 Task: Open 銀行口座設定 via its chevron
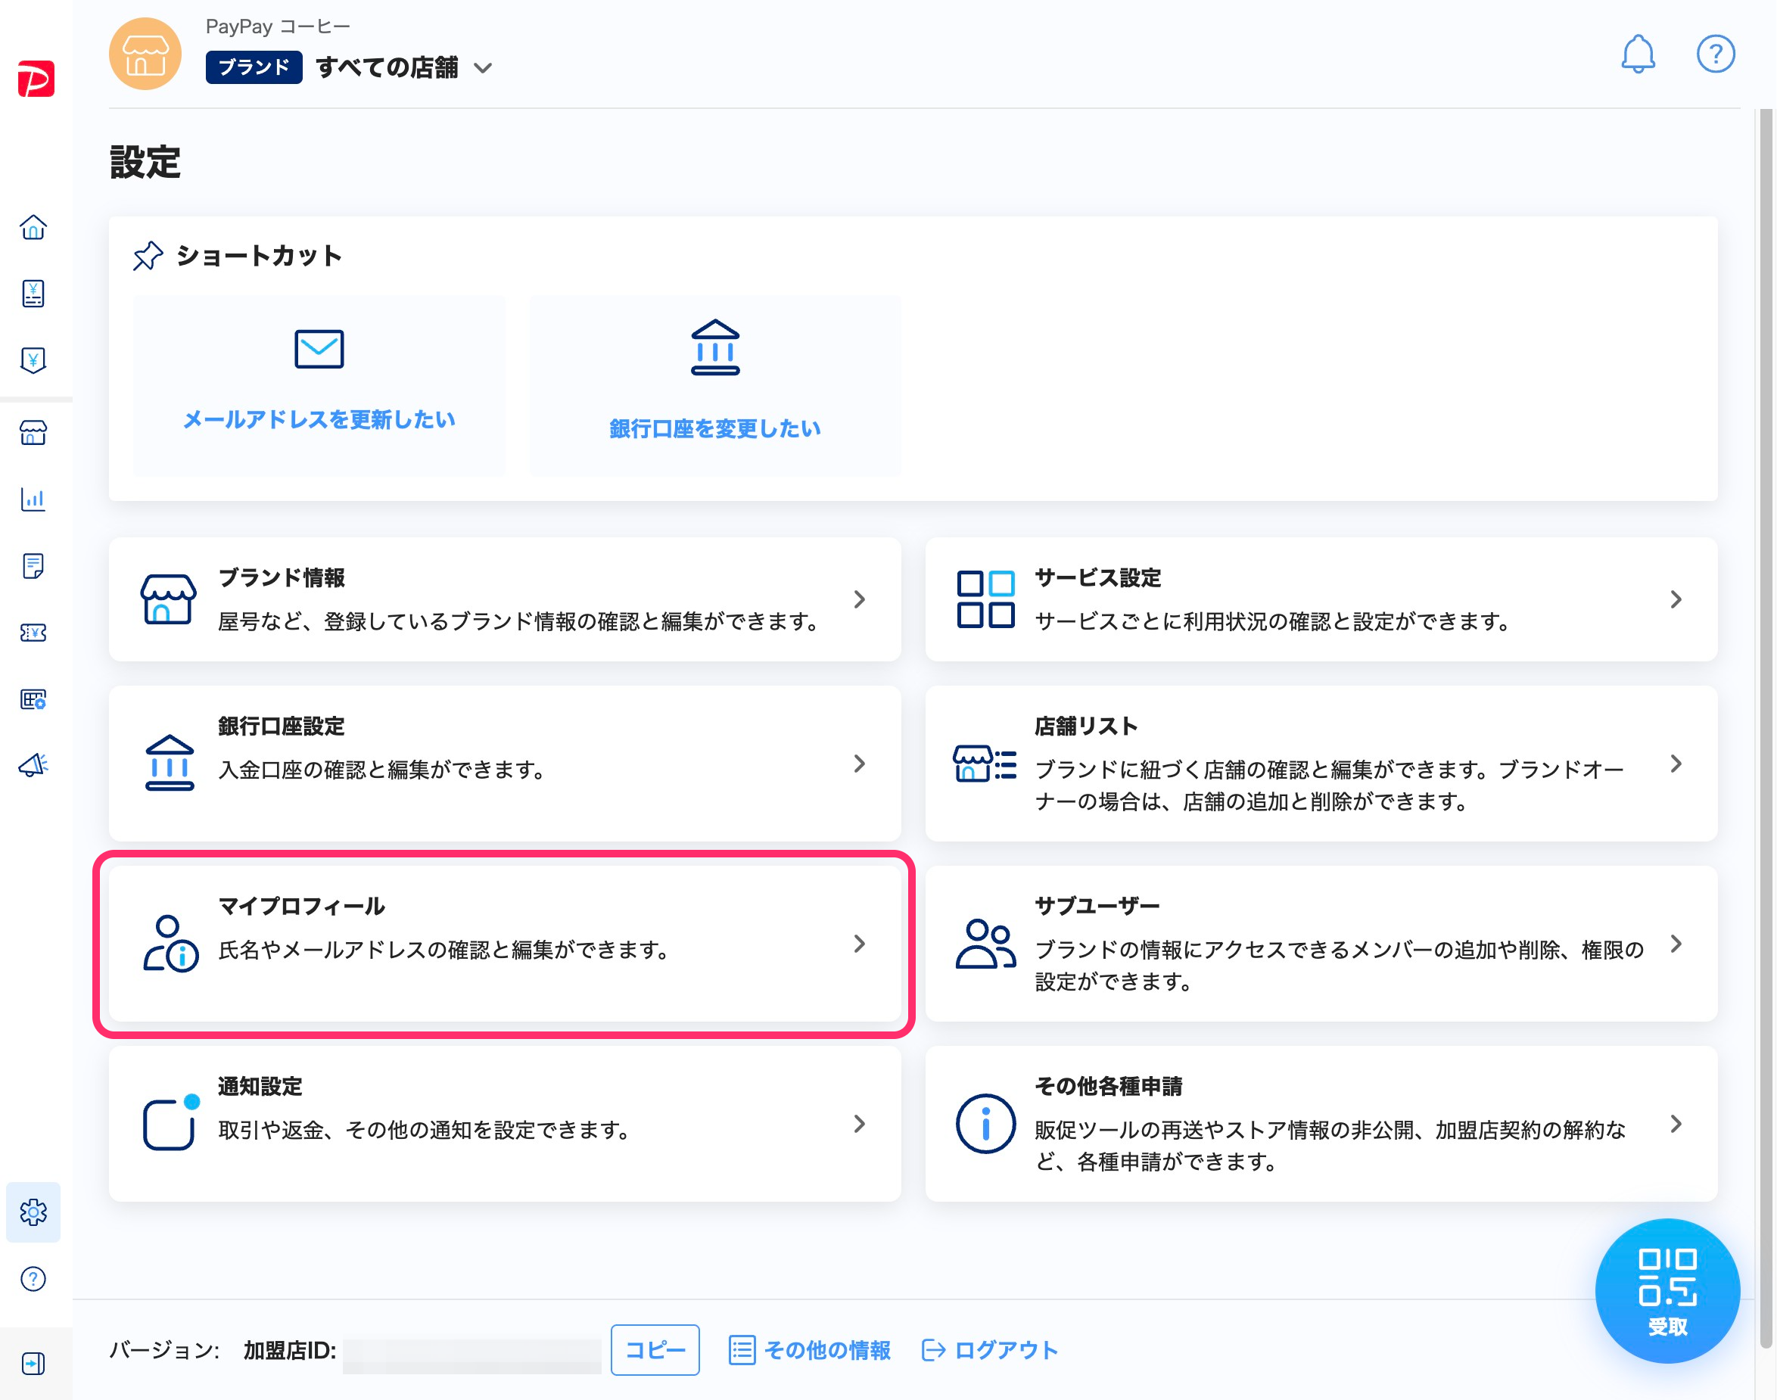tap(860, 764)
